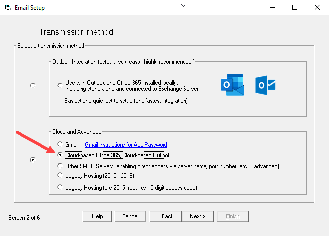
Task: Click the Help button
Action: pyautogui.click(x=97, y=216)
